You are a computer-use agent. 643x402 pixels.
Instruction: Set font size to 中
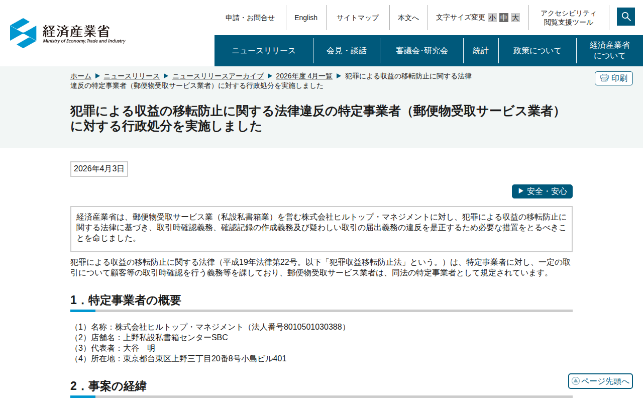(x=504, y=18)
